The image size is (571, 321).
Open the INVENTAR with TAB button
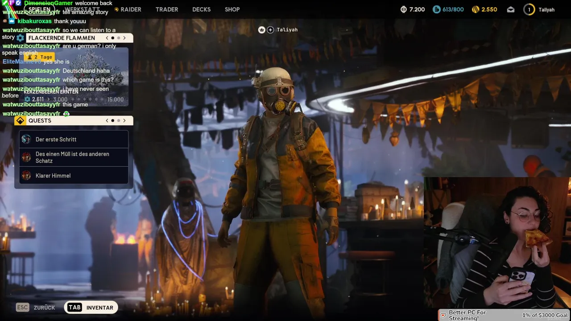coord(91,308)
